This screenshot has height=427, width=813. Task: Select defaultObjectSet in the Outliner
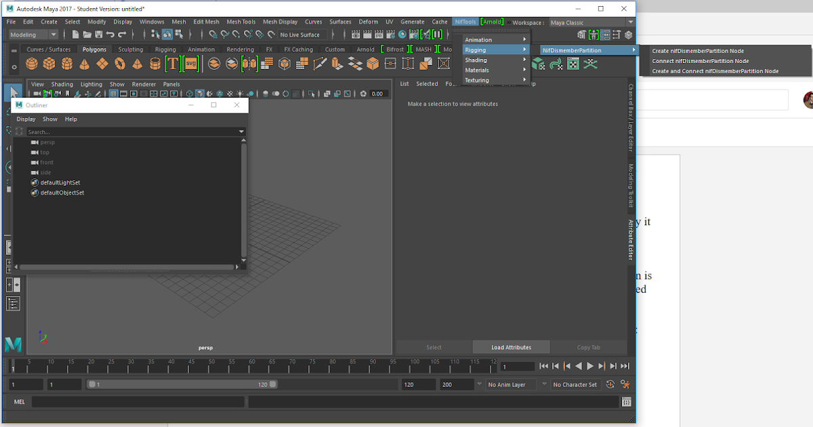click(62, 193)
